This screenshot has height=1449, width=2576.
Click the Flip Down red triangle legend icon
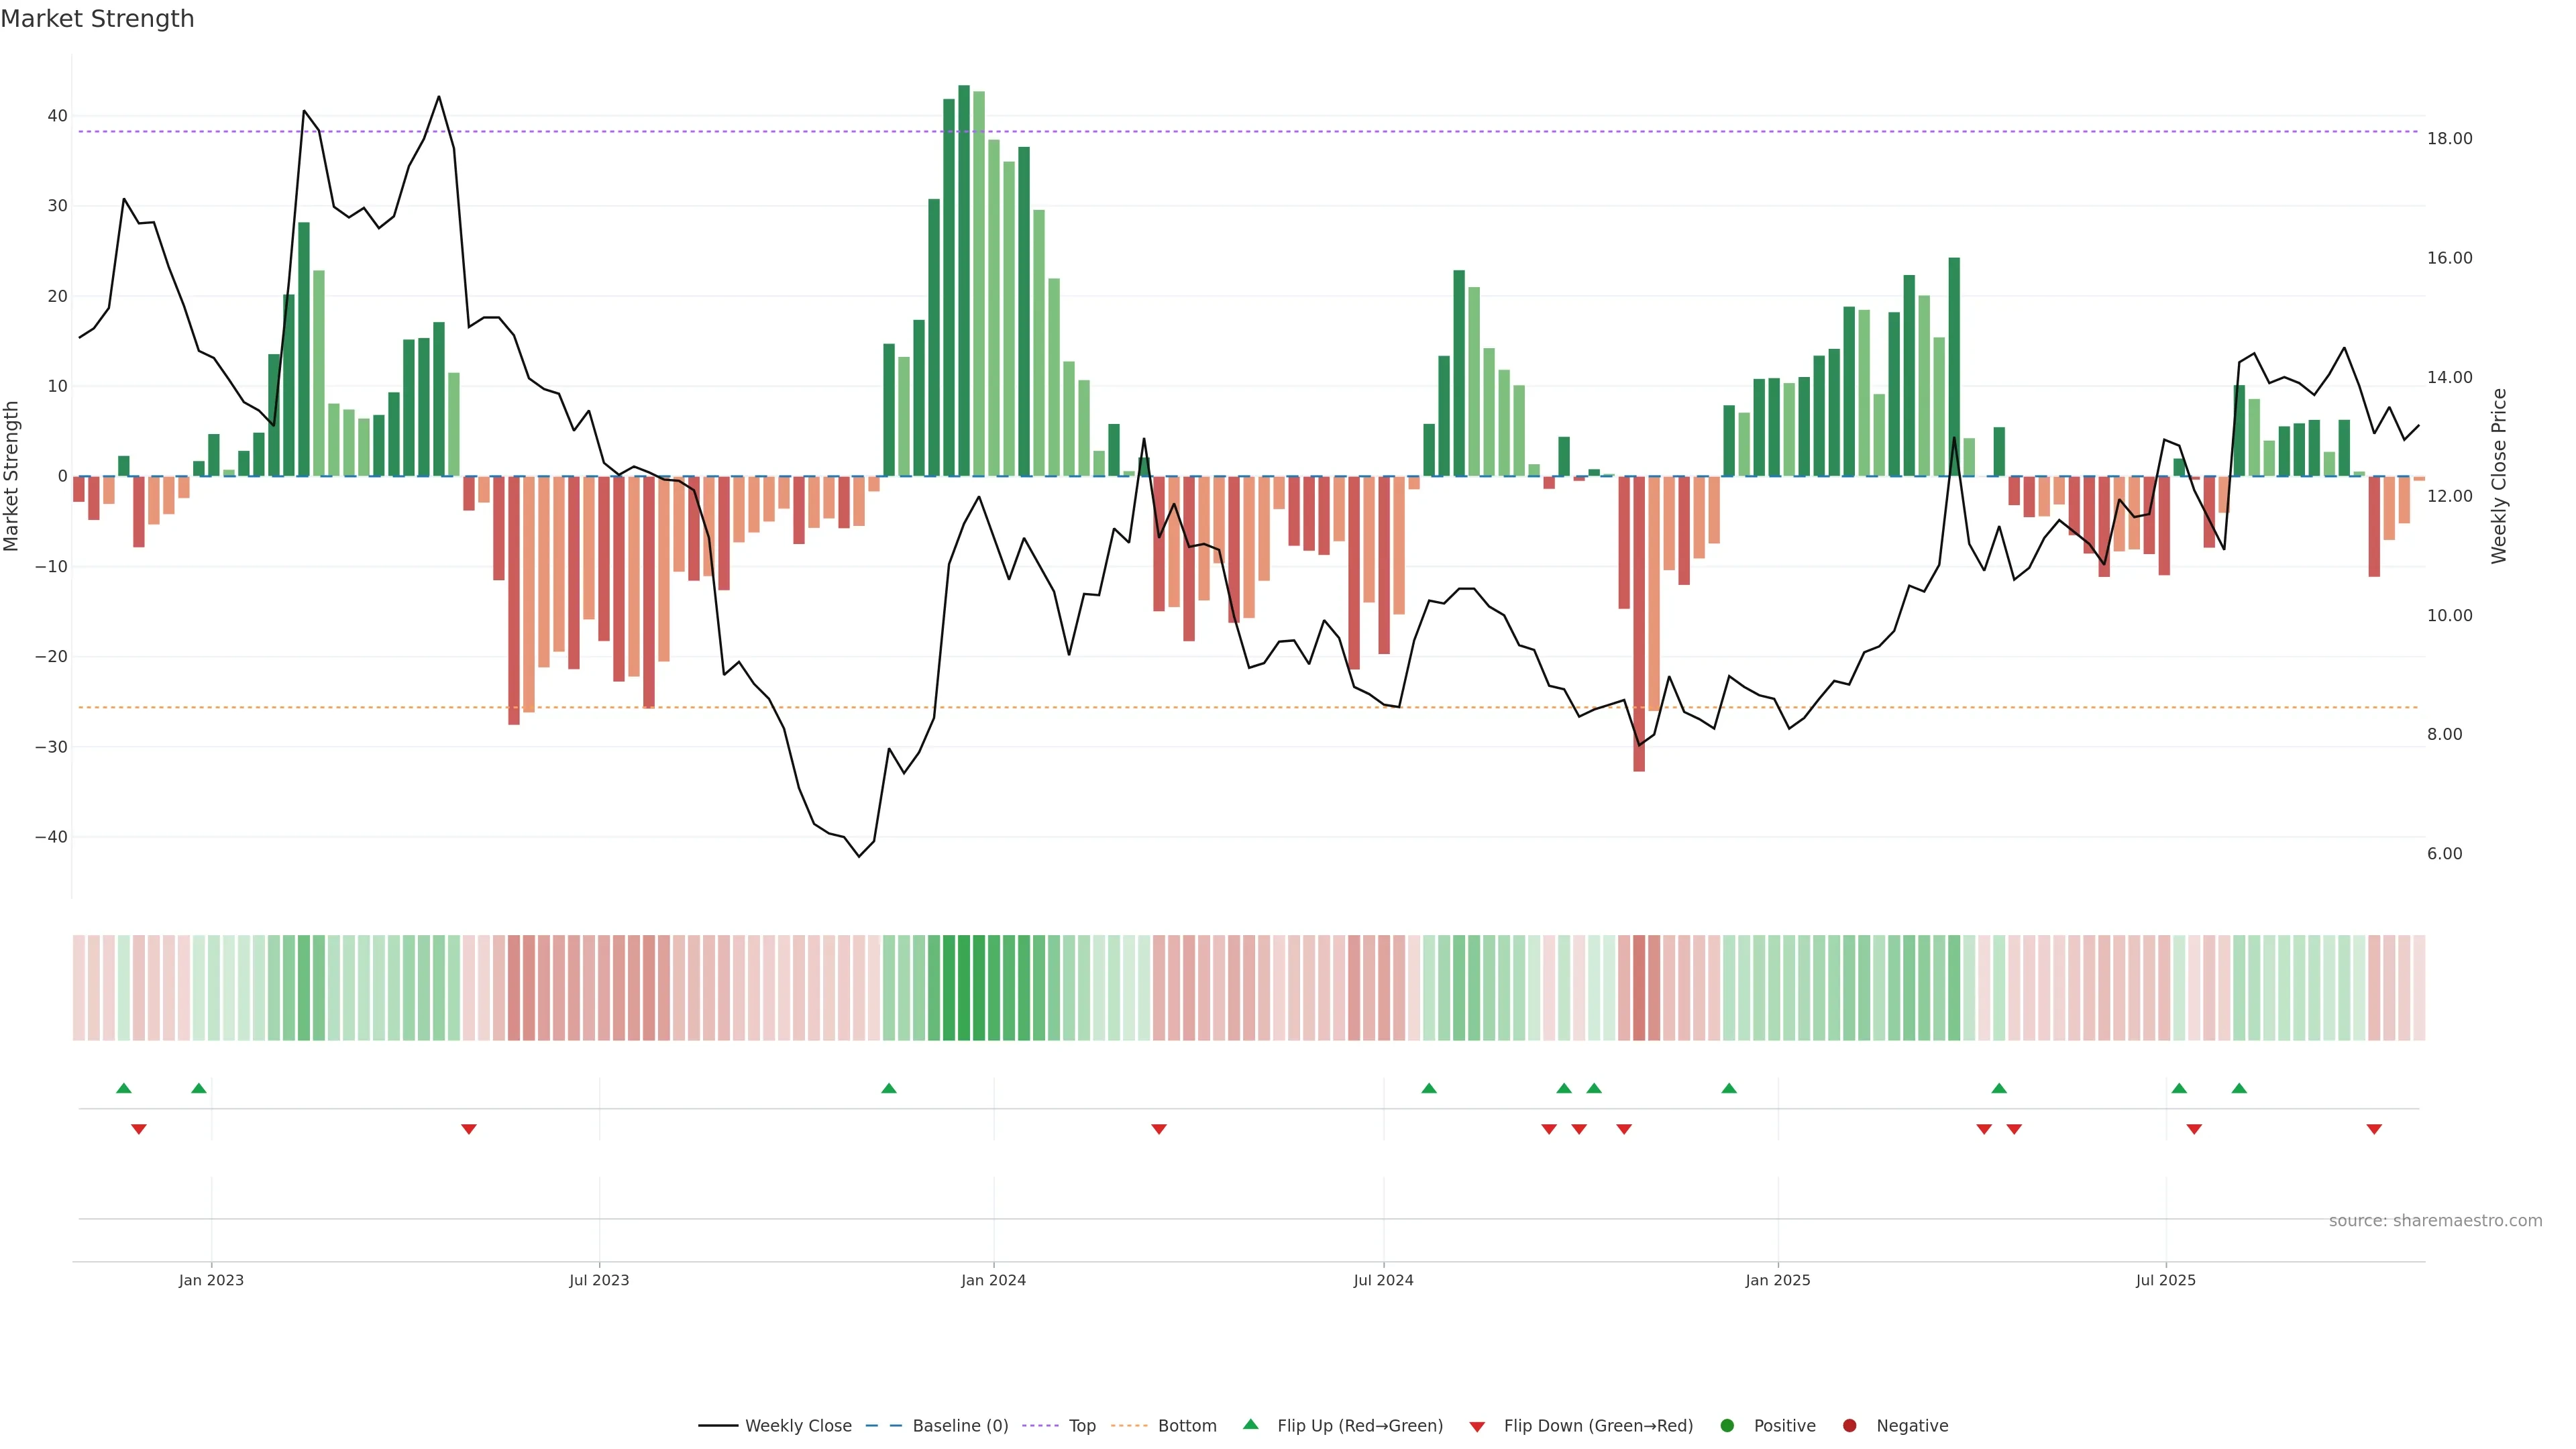tap(1476, 1427)
